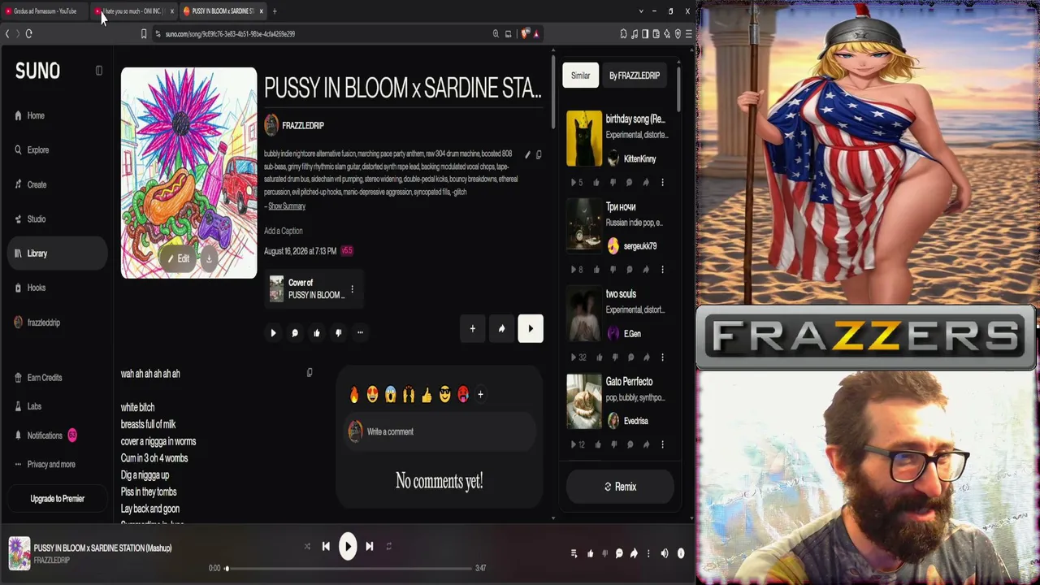
Task: Like the two souls song
Action: pyautogui.click(x=600, y=357)
